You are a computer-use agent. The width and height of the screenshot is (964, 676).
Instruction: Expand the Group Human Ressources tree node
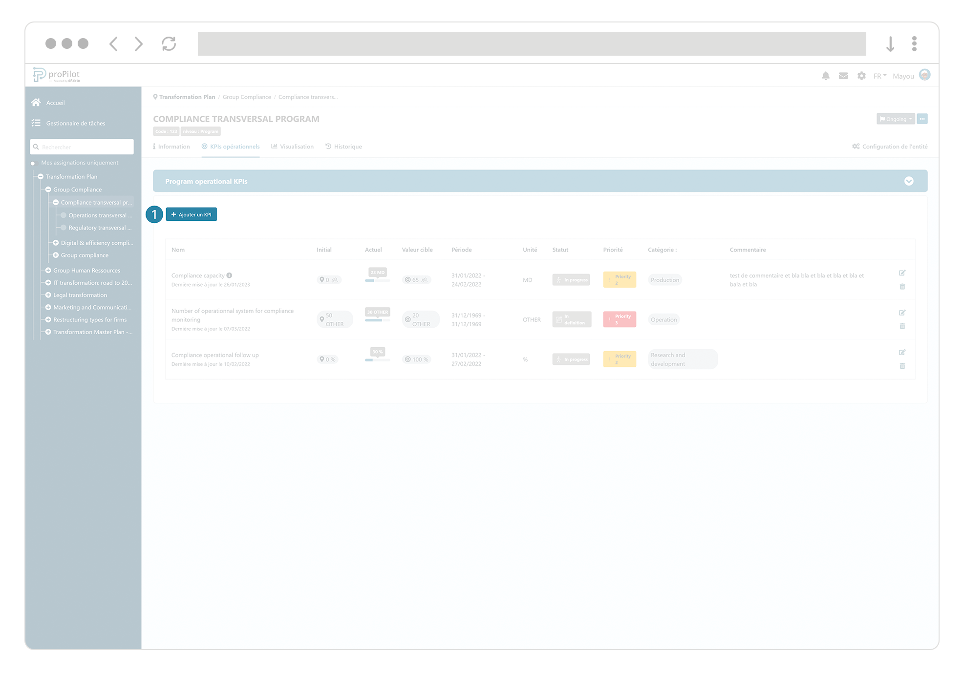click(48, 270)
